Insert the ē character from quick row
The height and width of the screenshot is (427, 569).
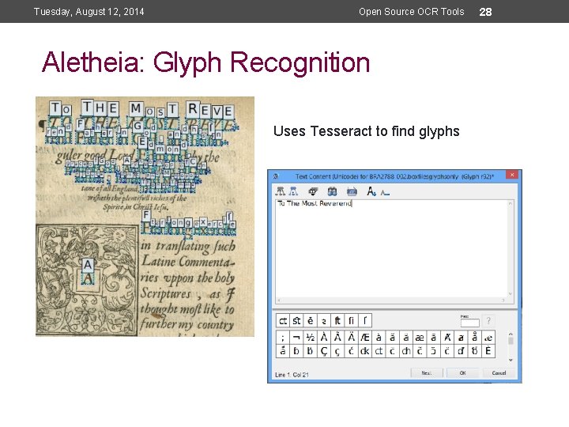311,321
